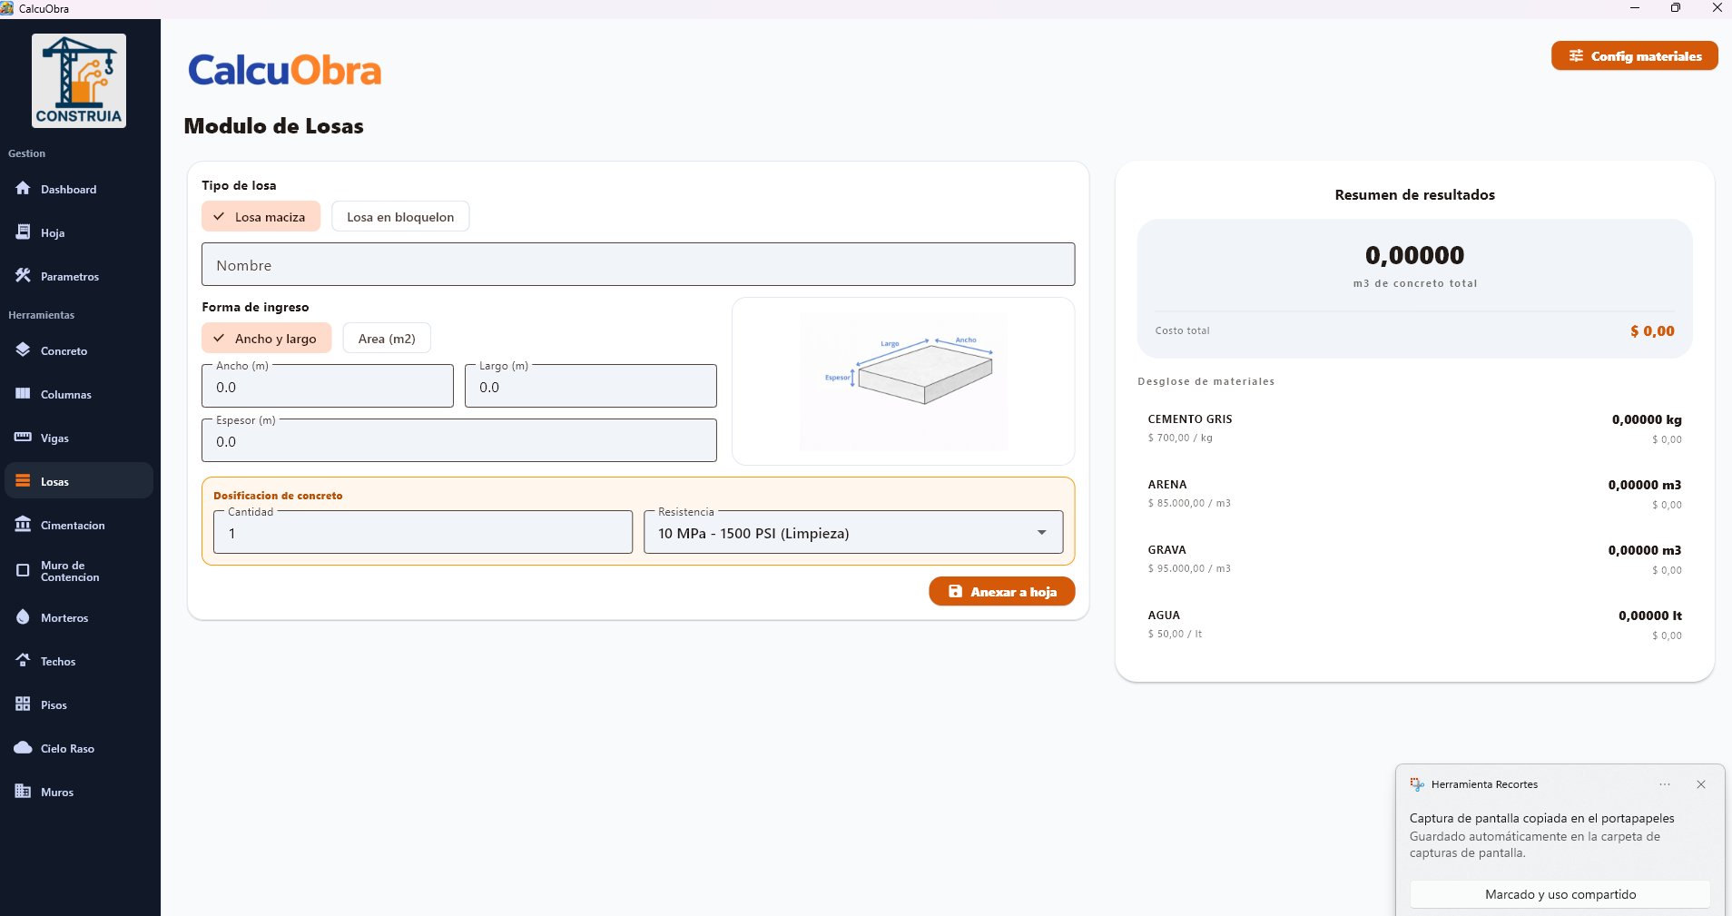The width and height of the screenshot is (1732, 916).
Task: Click the Cimentacion building icon
Action: coord(23,525)
